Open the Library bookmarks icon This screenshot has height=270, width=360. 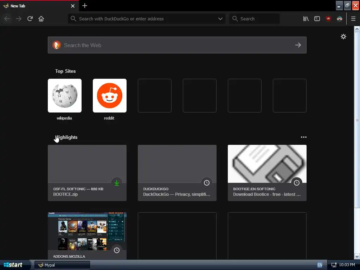pyautogui.click(x=306, y=19)
